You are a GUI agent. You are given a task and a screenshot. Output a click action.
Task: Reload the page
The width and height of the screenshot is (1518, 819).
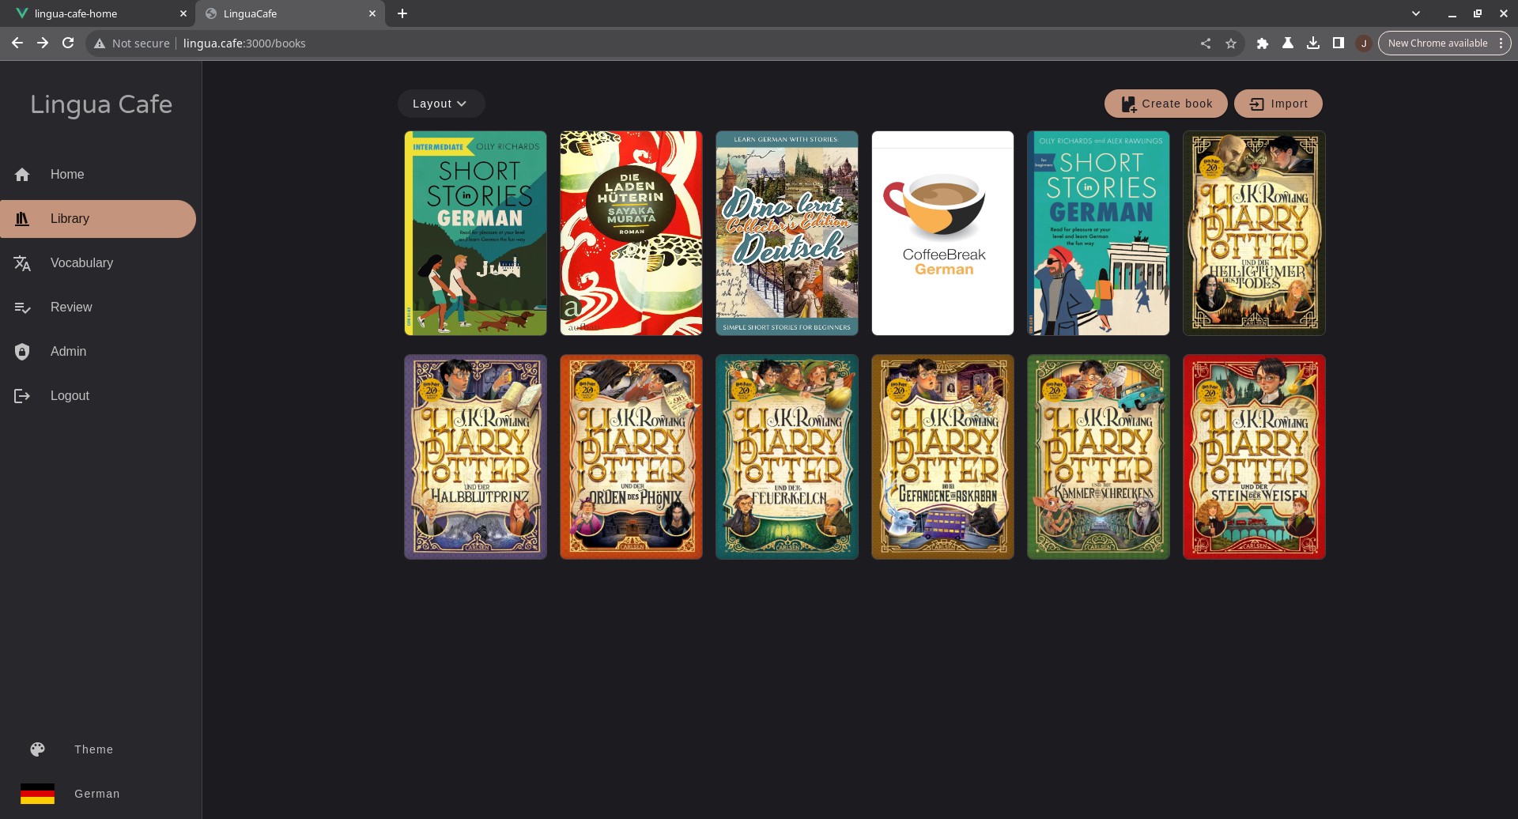point(68,43)
